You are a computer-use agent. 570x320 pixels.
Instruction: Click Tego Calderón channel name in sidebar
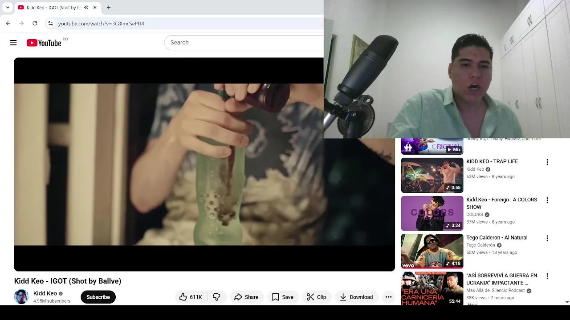pyautogui.click(x=481, y=245)
